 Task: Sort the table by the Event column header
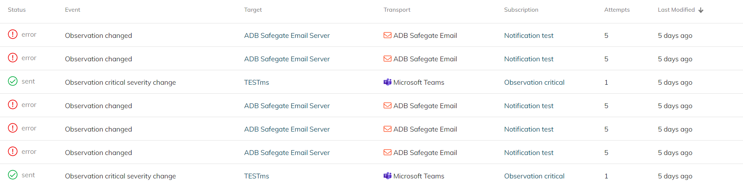(72, 10)
